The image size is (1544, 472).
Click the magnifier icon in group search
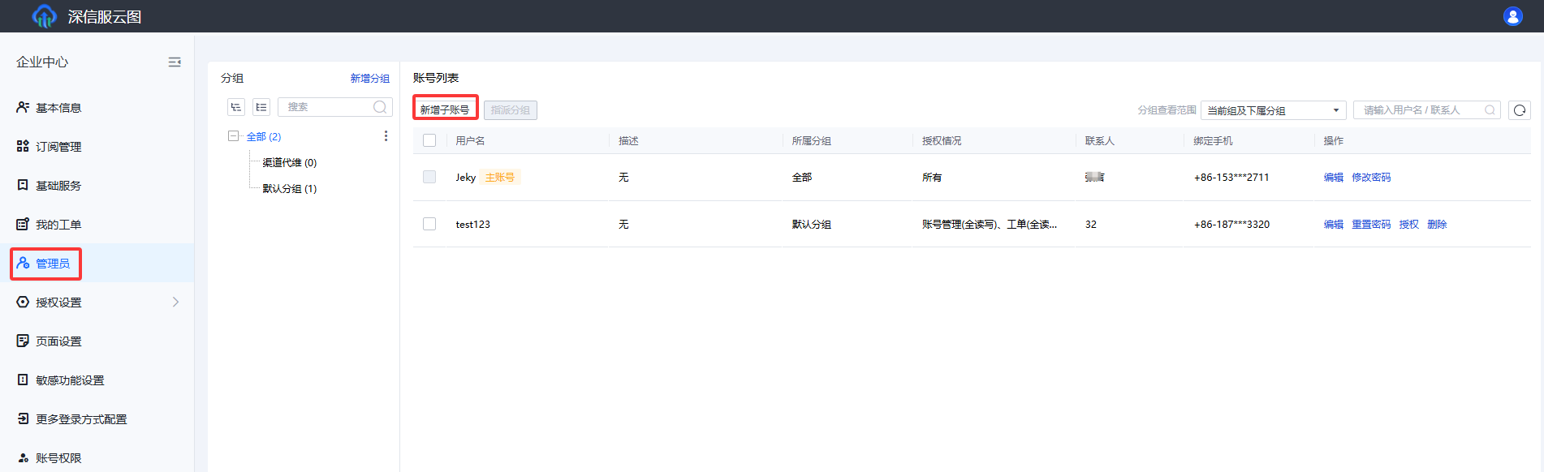pos(379,107)
